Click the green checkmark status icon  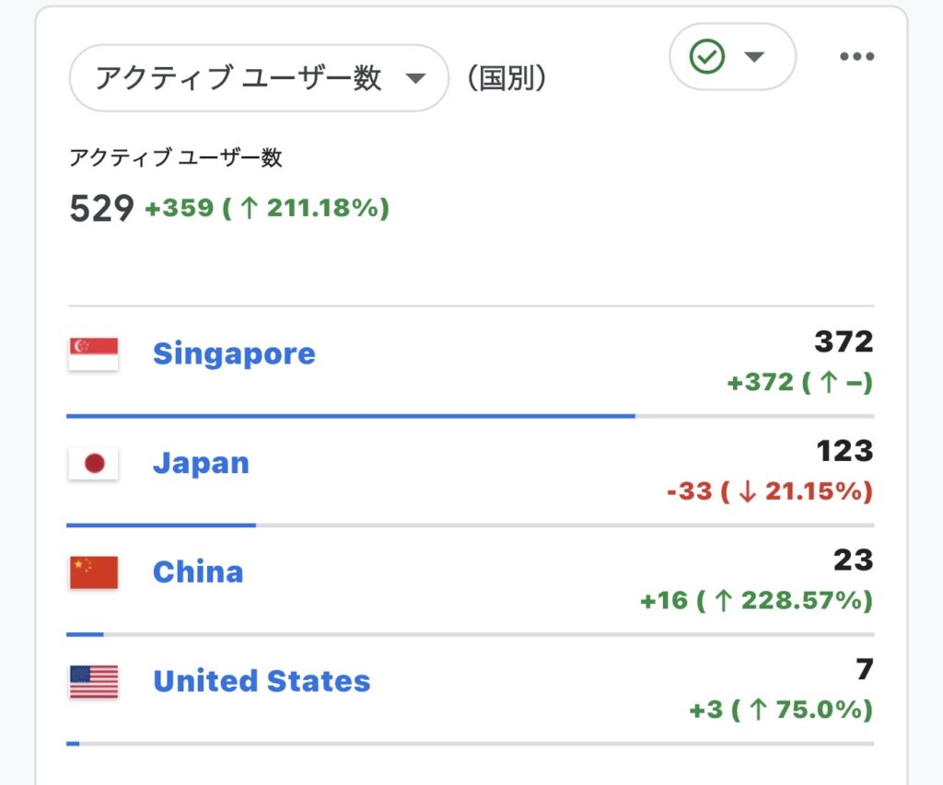(707, 57)
